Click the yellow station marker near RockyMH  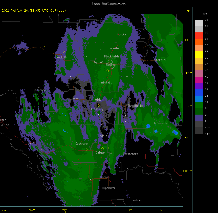[63, 51]
